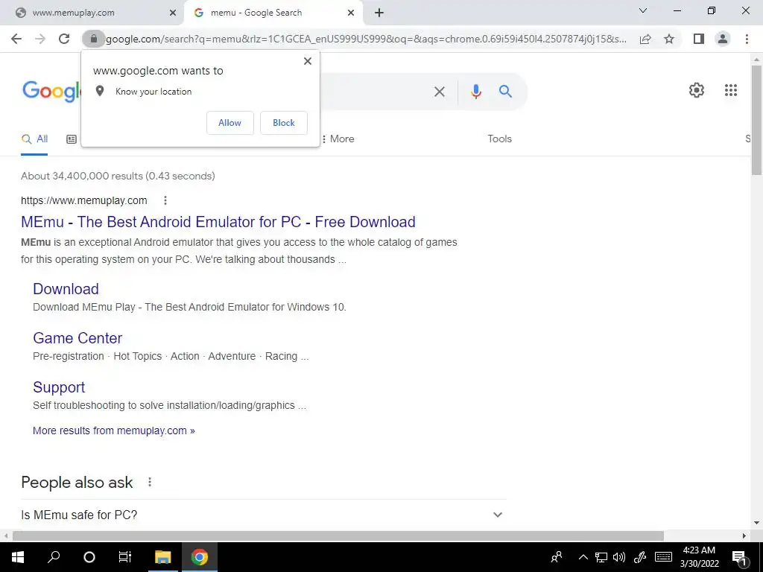The image size is (763, 572).
Task: Start voice search with the microphone
Action: [x=476, y=92]
